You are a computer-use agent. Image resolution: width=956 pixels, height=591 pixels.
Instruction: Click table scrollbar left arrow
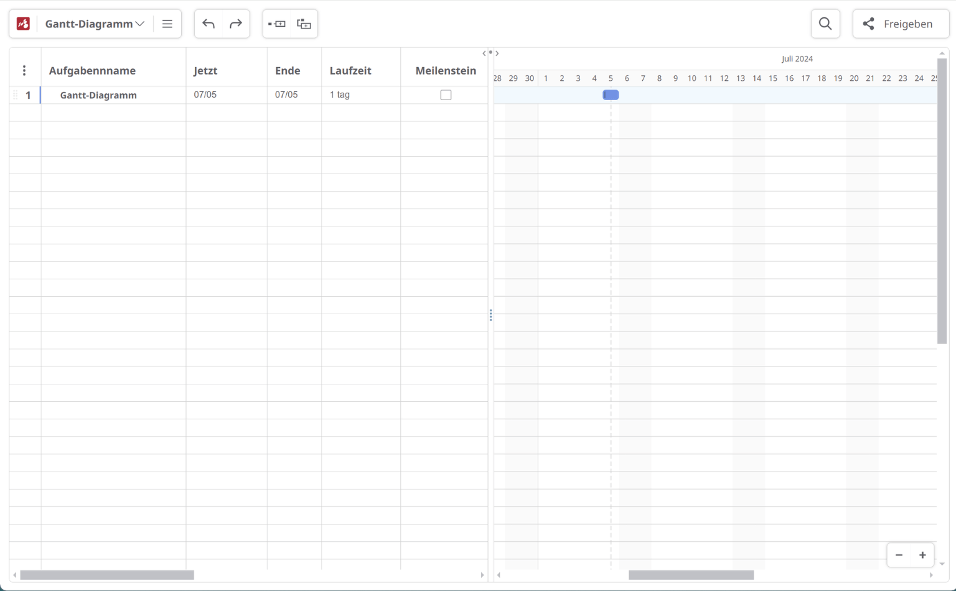coord(14,575)
